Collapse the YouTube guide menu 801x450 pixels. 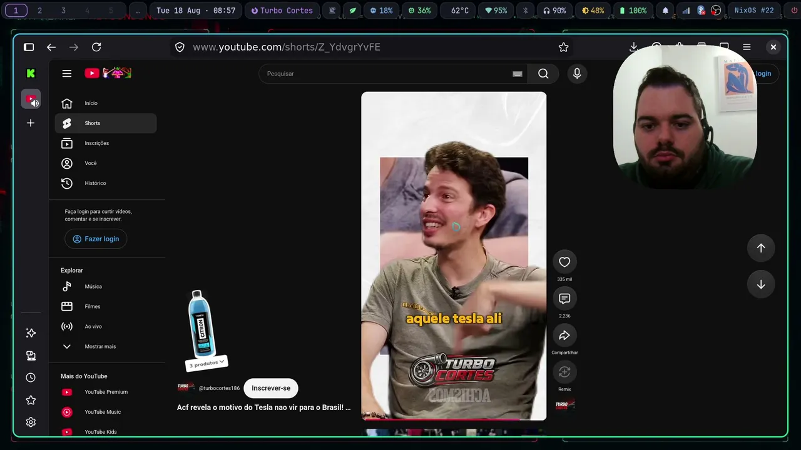point(67,73)
